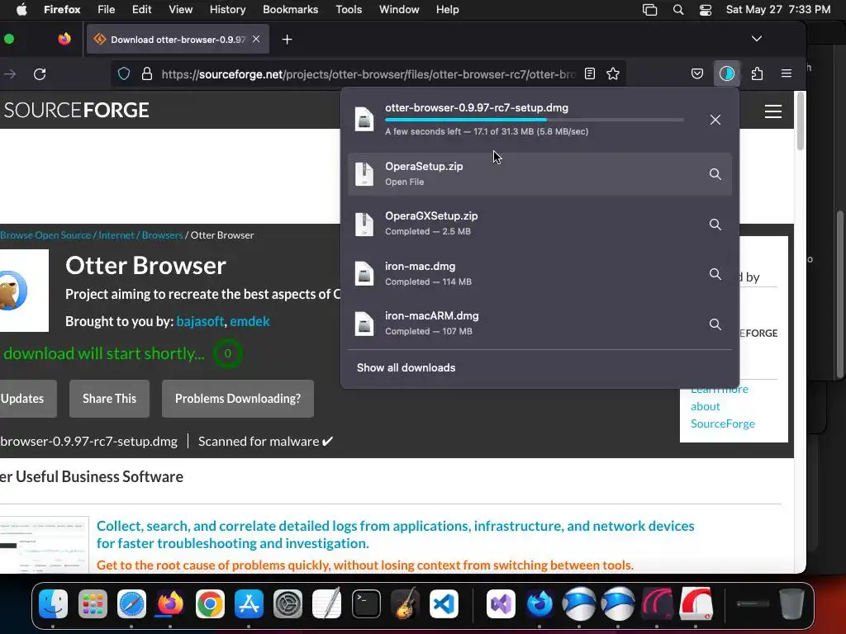
Task: Launch Safari from the Dock
Action: pyautogui.click(x=131, y=603)
